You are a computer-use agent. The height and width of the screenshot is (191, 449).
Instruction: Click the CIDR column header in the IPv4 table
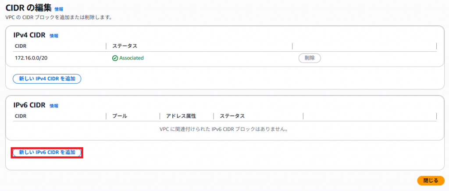point(21,46)
